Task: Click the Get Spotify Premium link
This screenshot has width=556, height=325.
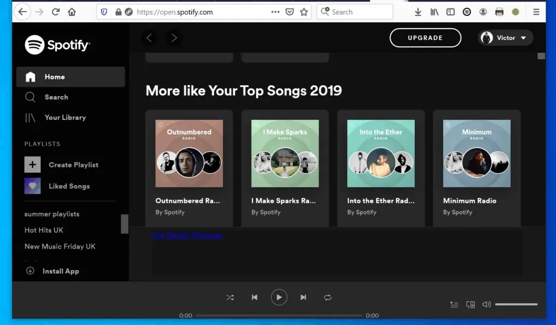Action: [x=187, y=235]
